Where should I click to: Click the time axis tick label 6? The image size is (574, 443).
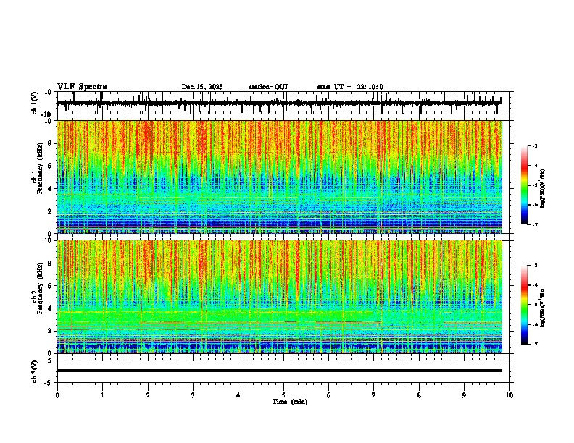pos(329,395)
